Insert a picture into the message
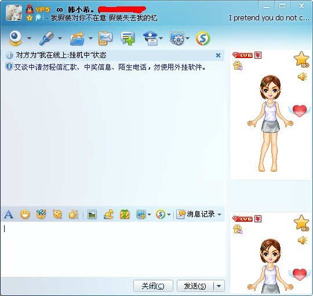 point(92,215)
